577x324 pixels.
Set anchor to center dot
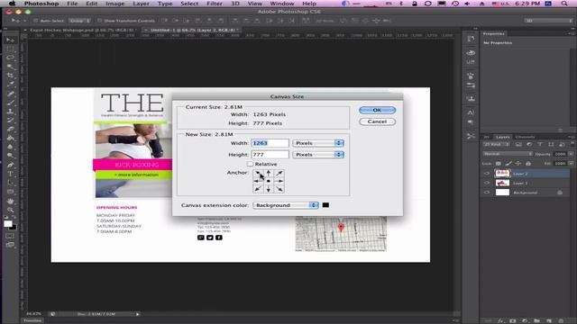pyautogui.click(x=269, y=181)
